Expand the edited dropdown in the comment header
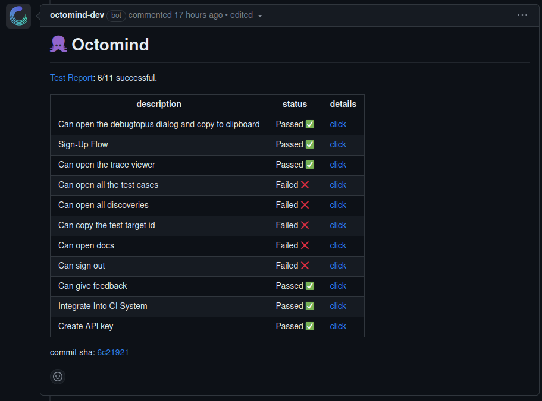Image resolution: width=542 pixels, height=401 pixels. (x=260, y=15)
